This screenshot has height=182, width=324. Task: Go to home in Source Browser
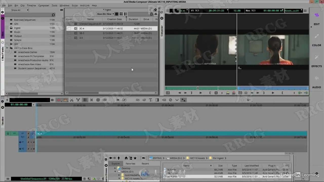click(126, 158)
